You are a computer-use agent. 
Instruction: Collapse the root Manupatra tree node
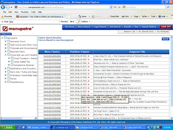pos(2,38)
